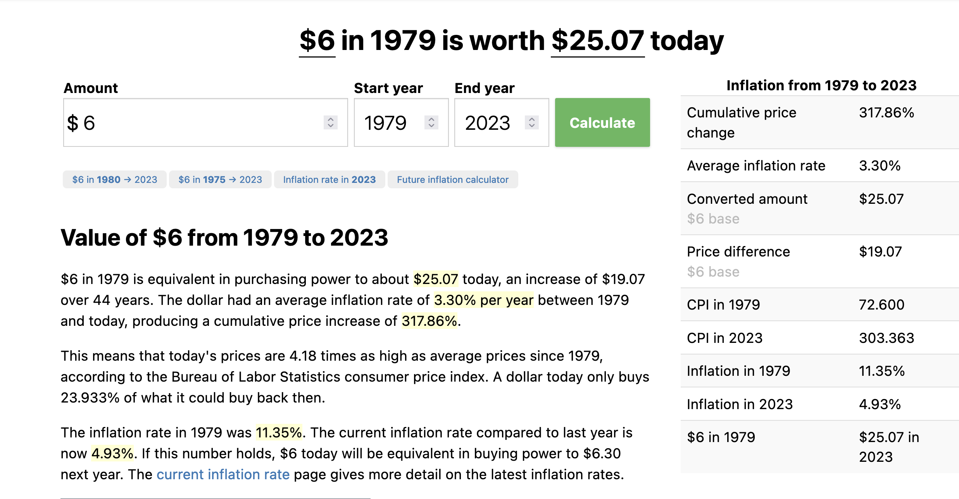The width and height of the screenshot is (959, 499).
Task: Click the underlined $6 in page title
Action: pyautogui.click(x=317, y=41)
